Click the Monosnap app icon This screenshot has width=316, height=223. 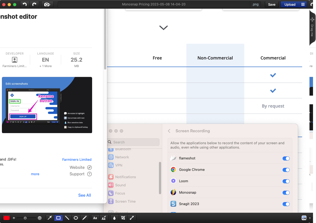point(173,192)
